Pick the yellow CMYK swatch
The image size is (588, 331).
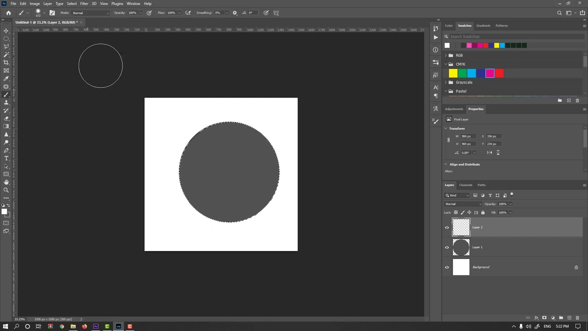(x=453, y=74)
